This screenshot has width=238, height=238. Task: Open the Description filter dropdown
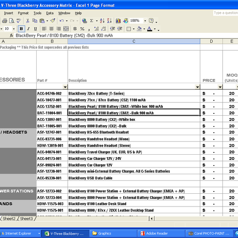198,87
